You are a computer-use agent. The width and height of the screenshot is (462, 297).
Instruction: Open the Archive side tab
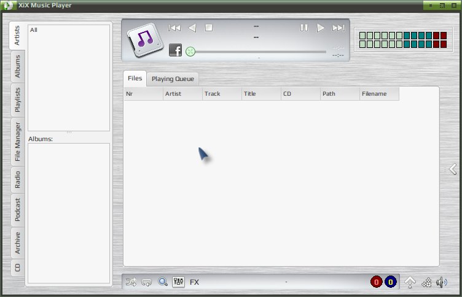[18, 243]
